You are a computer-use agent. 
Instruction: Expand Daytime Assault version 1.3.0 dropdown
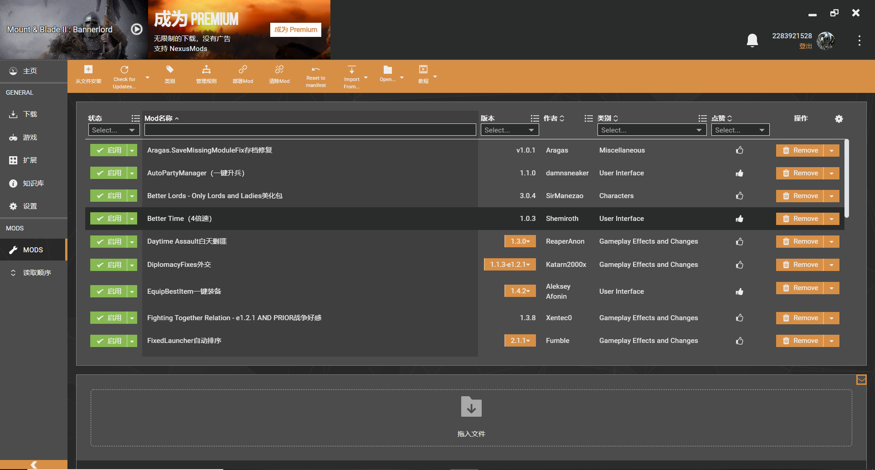pyautogui.click(x=520, y=241)
